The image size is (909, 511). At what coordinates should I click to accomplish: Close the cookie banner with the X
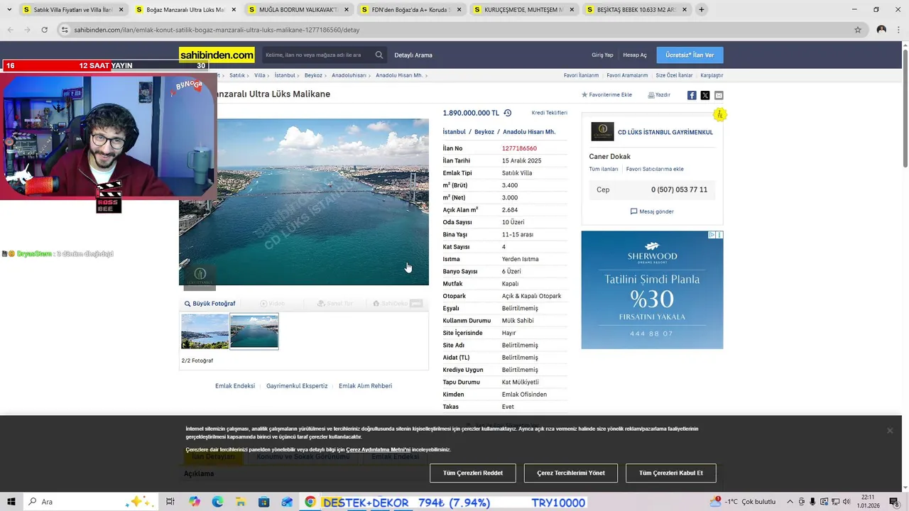click(890, 430)
